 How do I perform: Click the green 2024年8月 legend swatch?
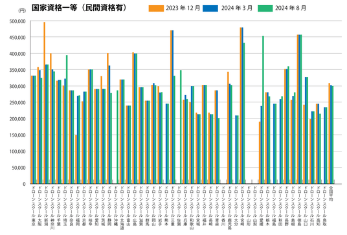coord(265,8)
